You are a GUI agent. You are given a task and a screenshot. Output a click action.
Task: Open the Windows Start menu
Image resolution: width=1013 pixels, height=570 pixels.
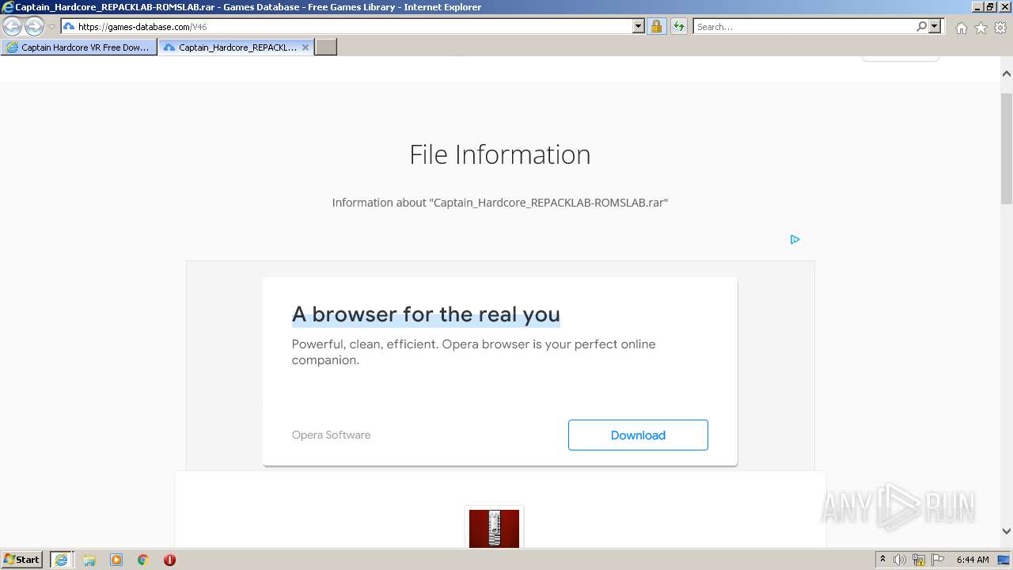(22, 560)
